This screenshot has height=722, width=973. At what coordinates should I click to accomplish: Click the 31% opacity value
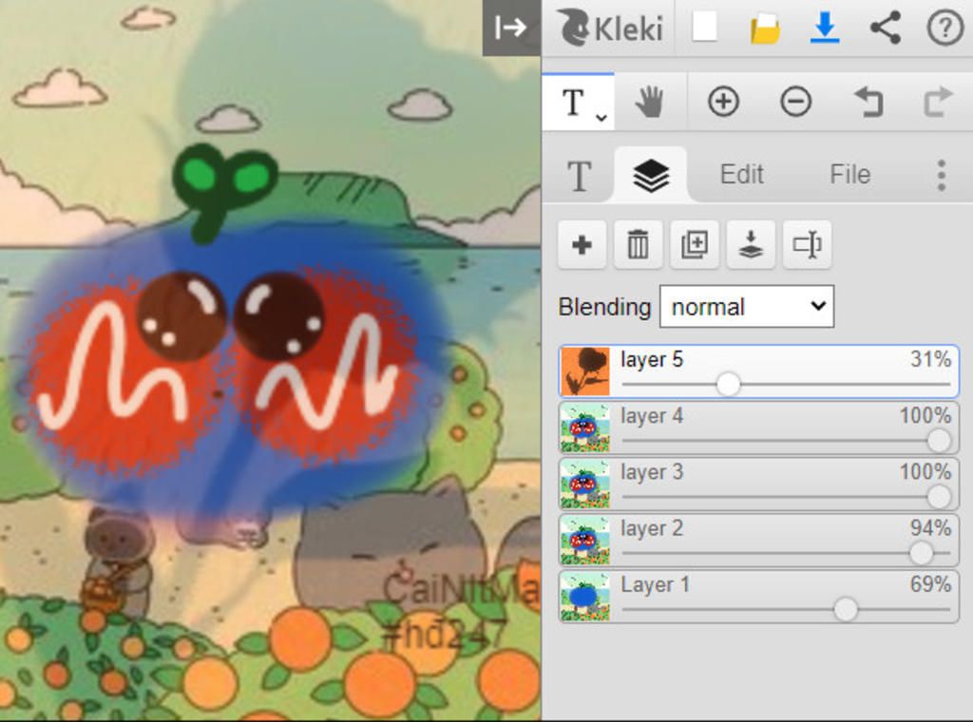pos(930,358)
